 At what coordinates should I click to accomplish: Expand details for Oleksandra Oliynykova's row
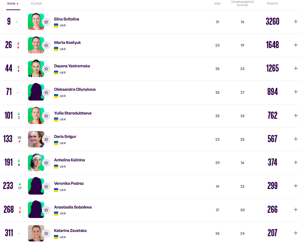coord(295,92)
